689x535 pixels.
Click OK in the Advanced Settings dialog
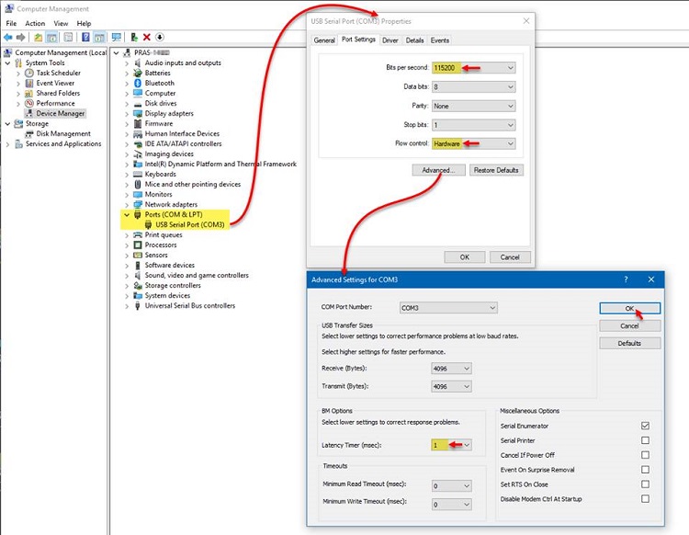pyautogui.click(x=629, y=308)
